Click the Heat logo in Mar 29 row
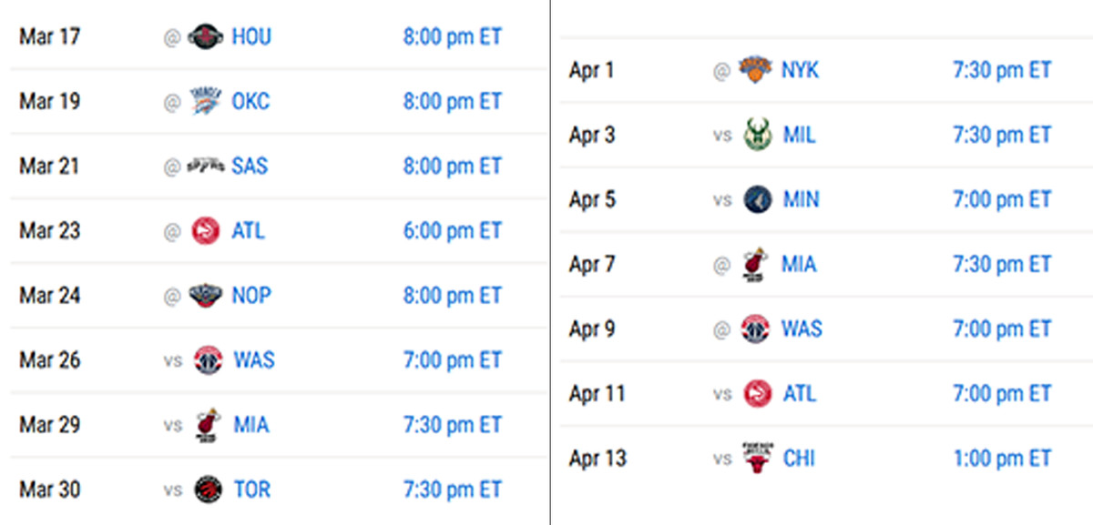Image resolution: width=1093 pixels, height=525 pixels. tap(208, 426)
